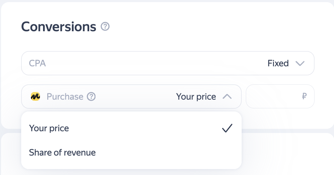Screen dimensions: 334x175
Task: Click empty space in open dropdown list
Action: tap(156, 141)
